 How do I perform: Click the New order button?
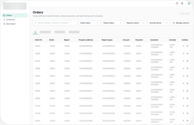click(x=184, y=13)
